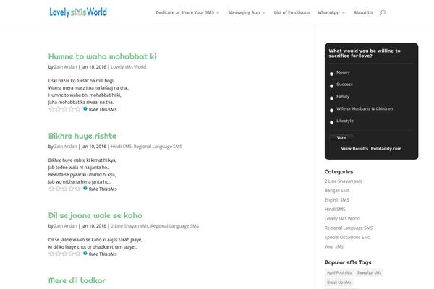Image resolution: width=434 pixels, height=289 pixels.
Task: Open Lovely sMs World category under Humne post
Action: click(129, 67)
